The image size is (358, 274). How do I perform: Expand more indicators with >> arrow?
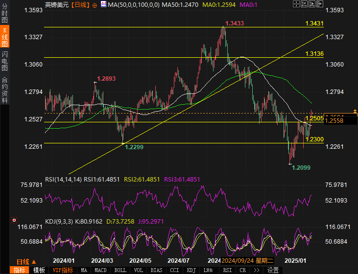pyautogui.click(x=256, y=270)
